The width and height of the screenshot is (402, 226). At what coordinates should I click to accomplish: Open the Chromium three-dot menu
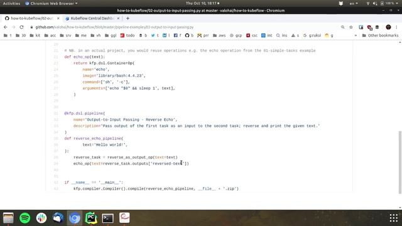(396, 27)
